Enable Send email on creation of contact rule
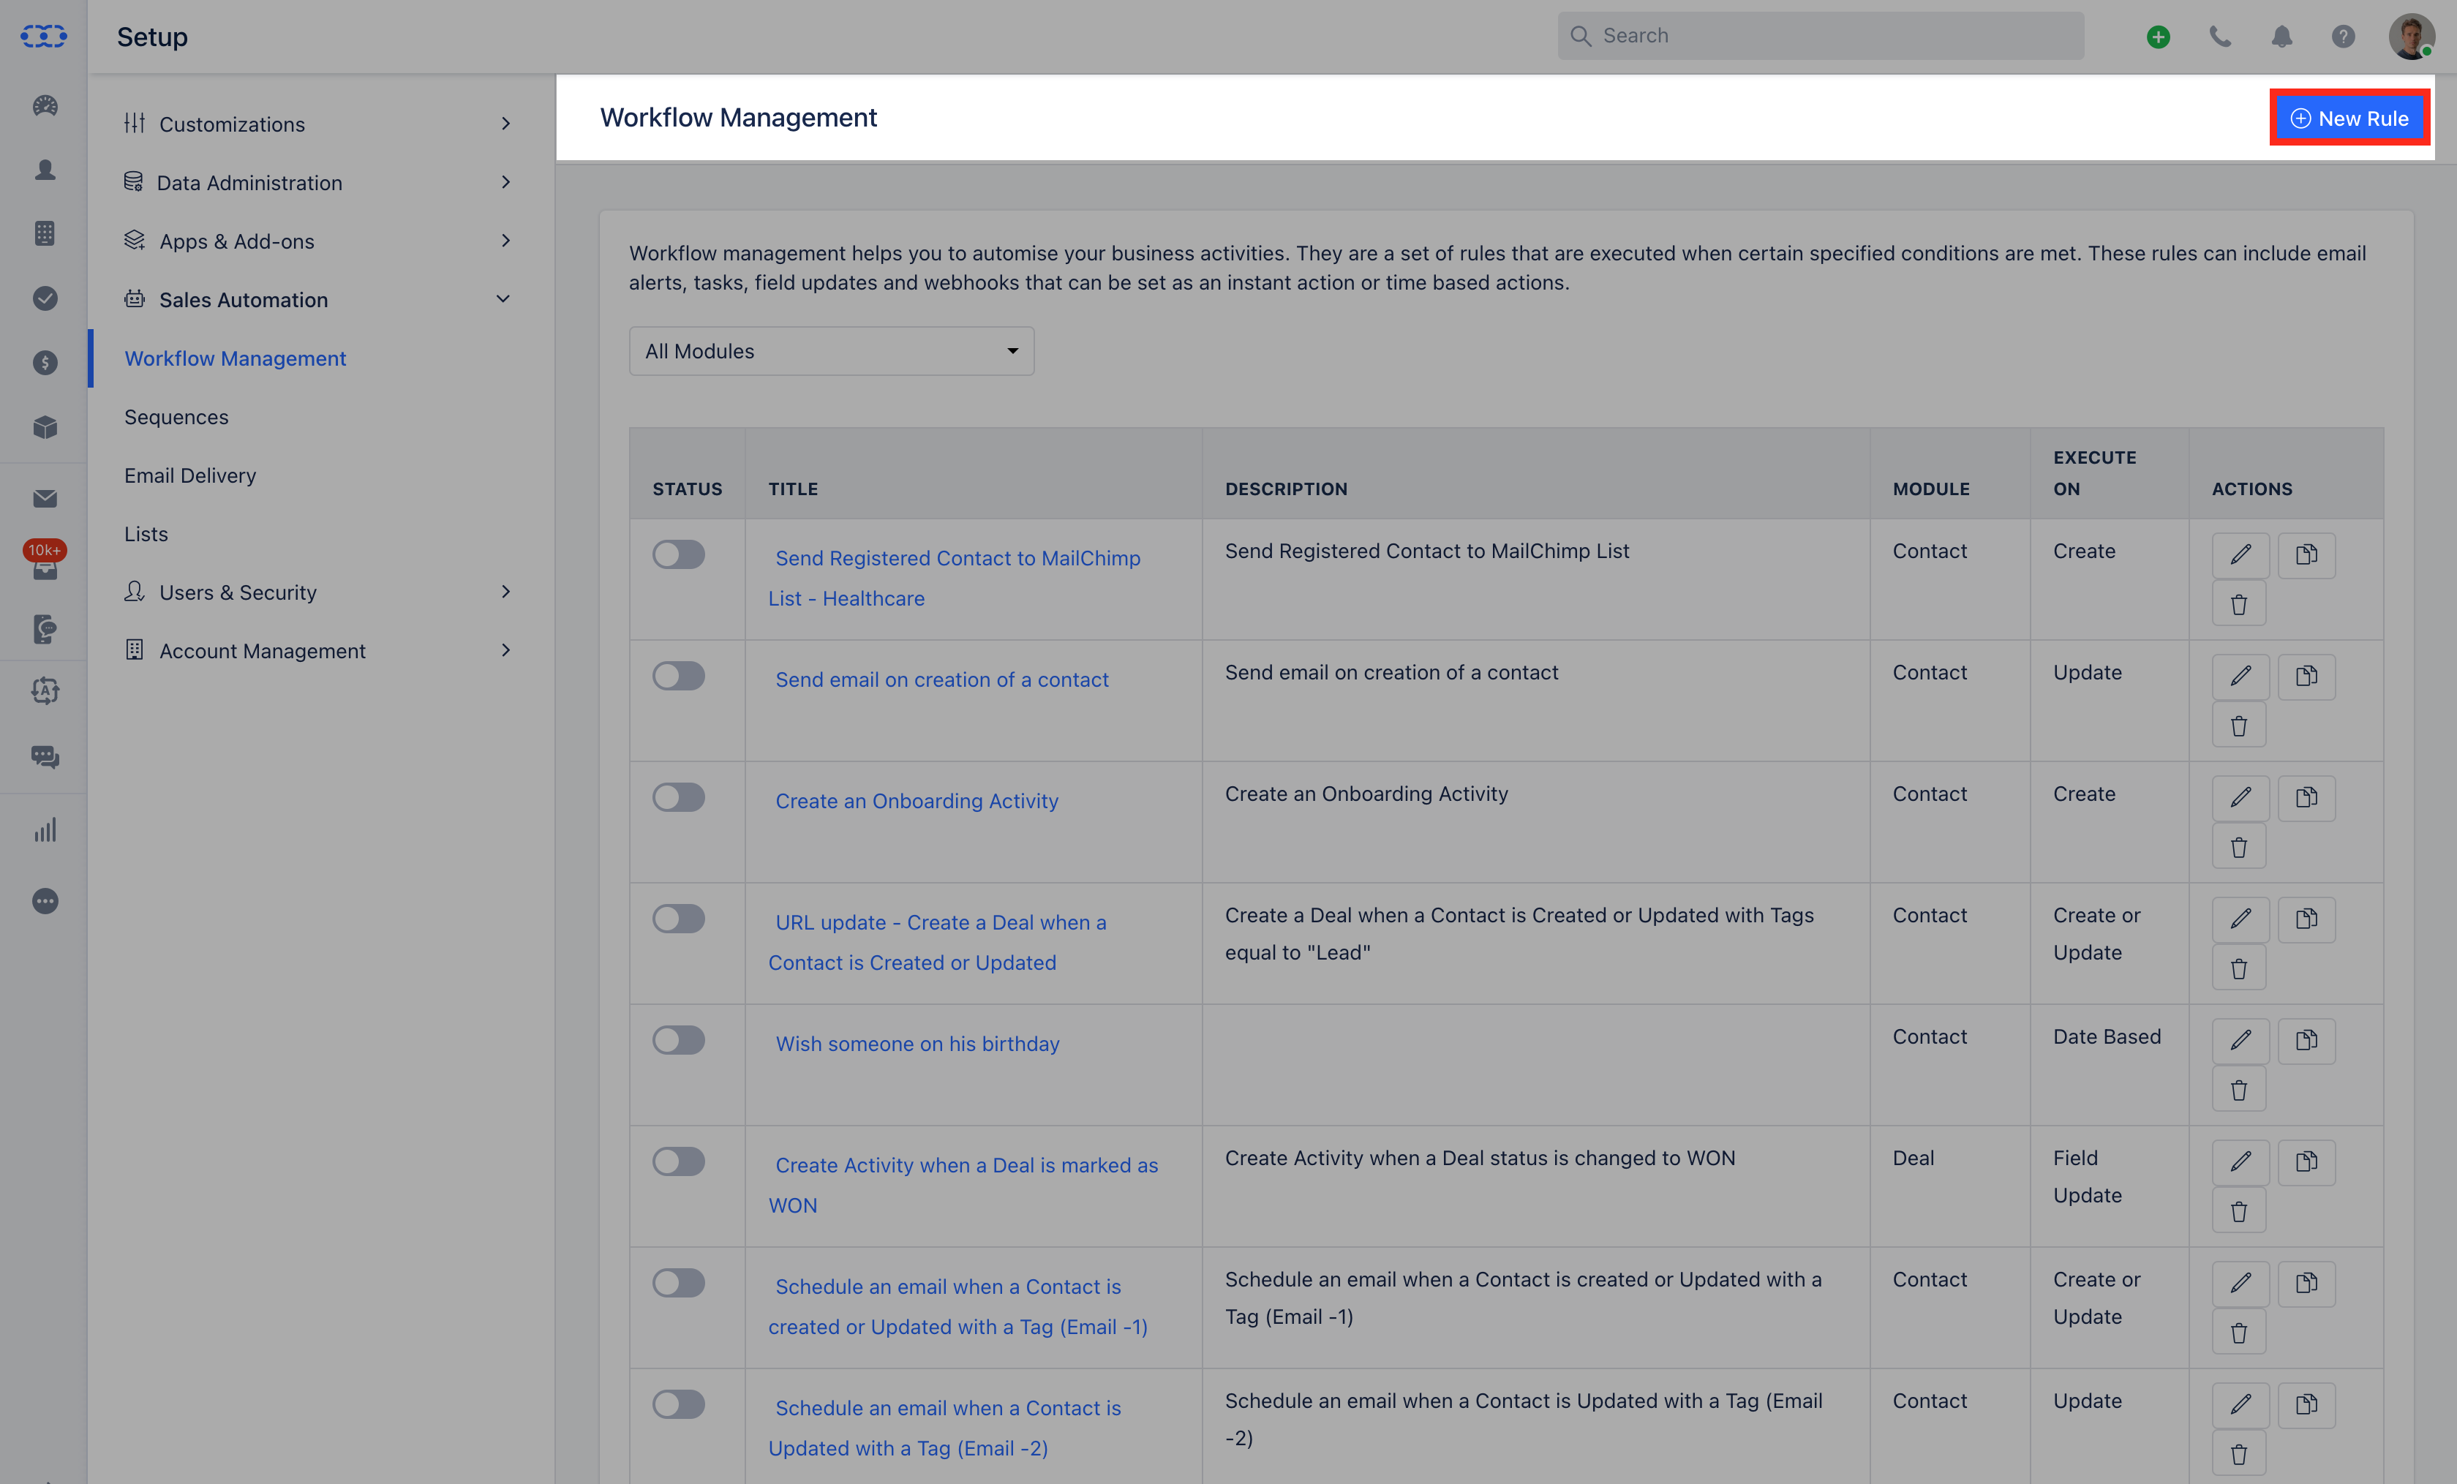This screenshot has height=1484, width=2457. tap(678, 677)
